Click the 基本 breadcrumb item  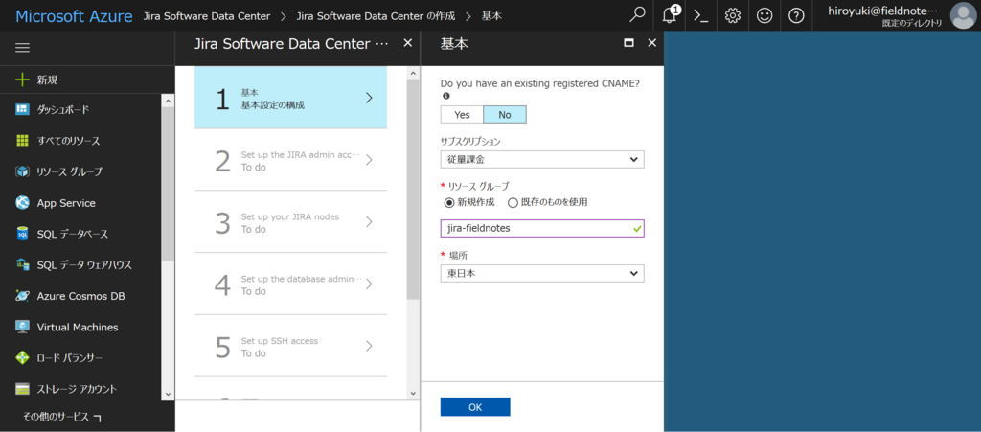point(491,16)
